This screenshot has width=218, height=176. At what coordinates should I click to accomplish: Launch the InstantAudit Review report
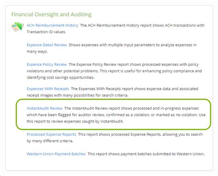pyautogui.click(x=45, y=108)
